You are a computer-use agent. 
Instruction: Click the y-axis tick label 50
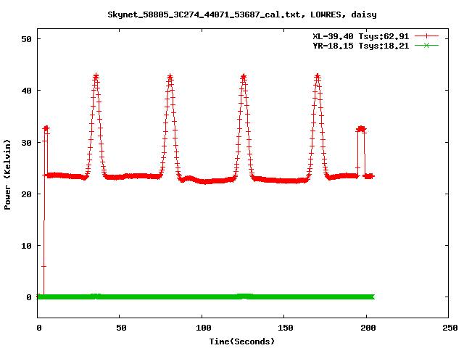coord(26,39)
